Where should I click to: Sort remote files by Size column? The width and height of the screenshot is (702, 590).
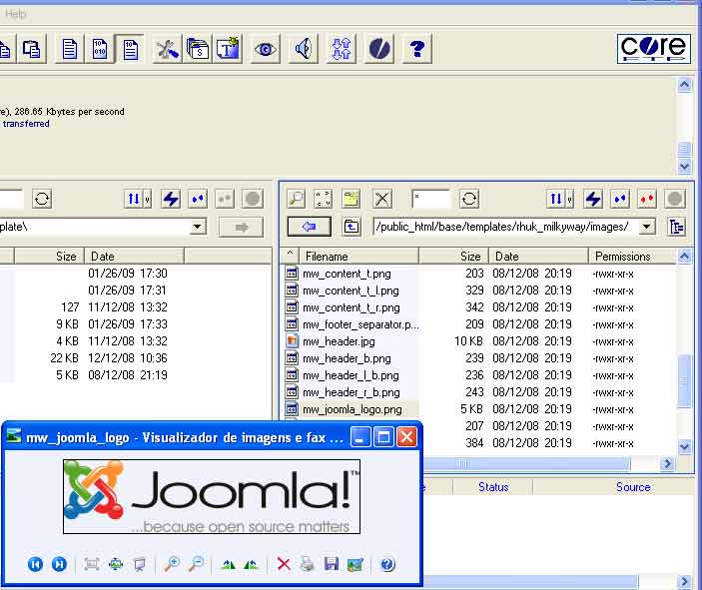(453, 256)
